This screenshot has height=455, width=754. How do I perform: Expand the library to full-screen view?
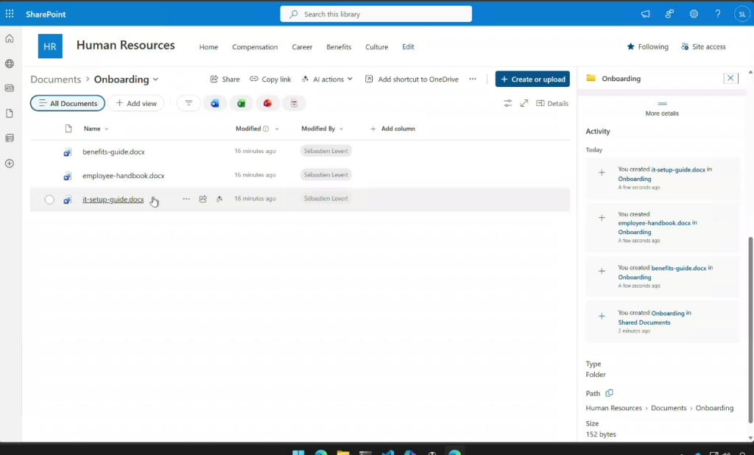[524, 104]
